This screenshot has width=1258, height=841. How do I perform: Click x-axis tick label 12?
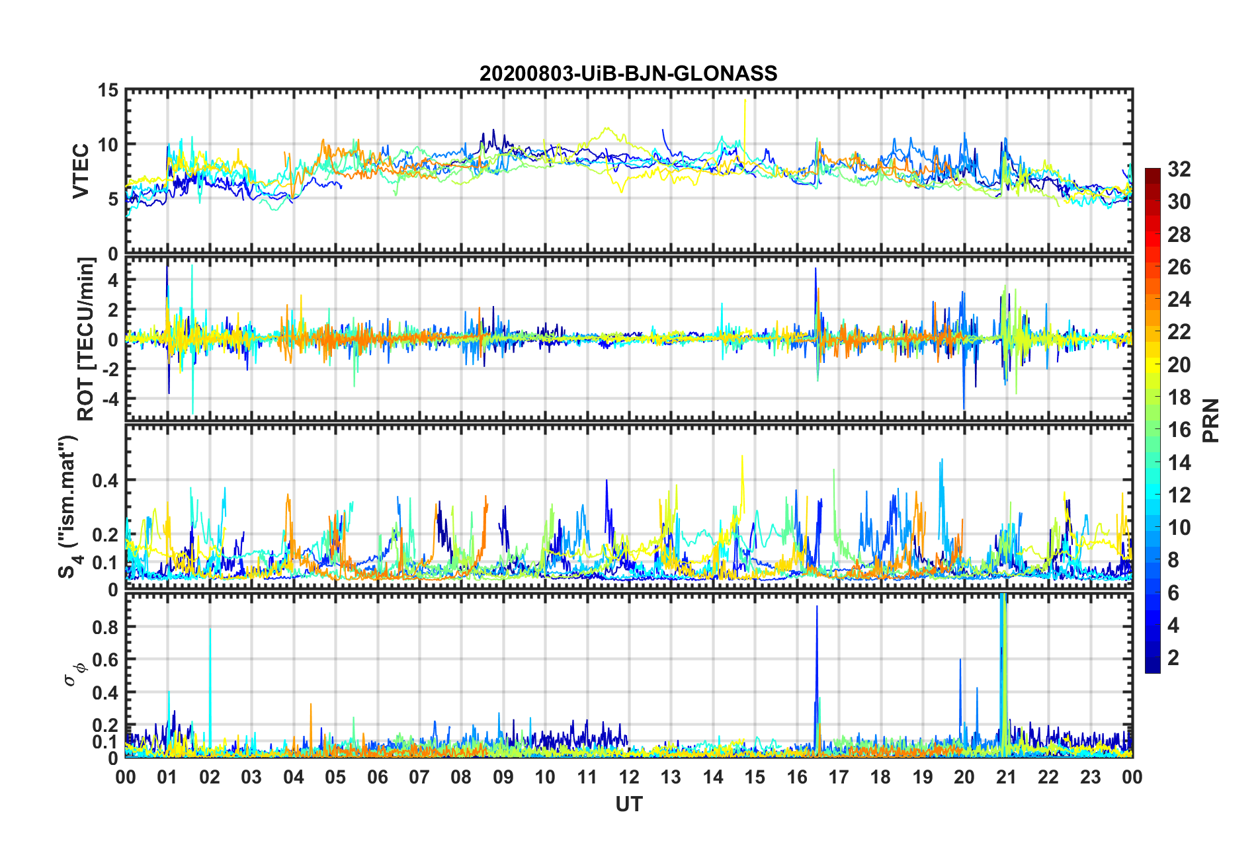coord(629,777)
